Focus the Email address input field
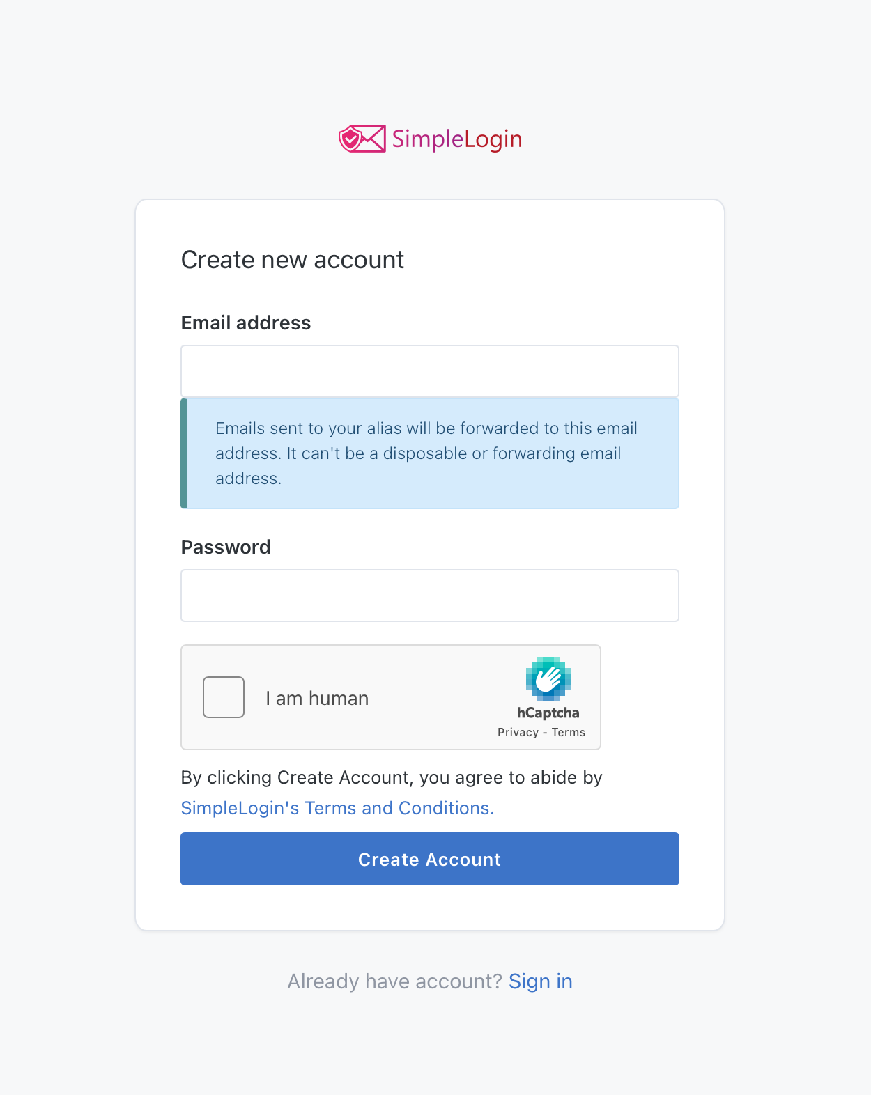This screenshot has width=871, height=1095. click(430, 371)
